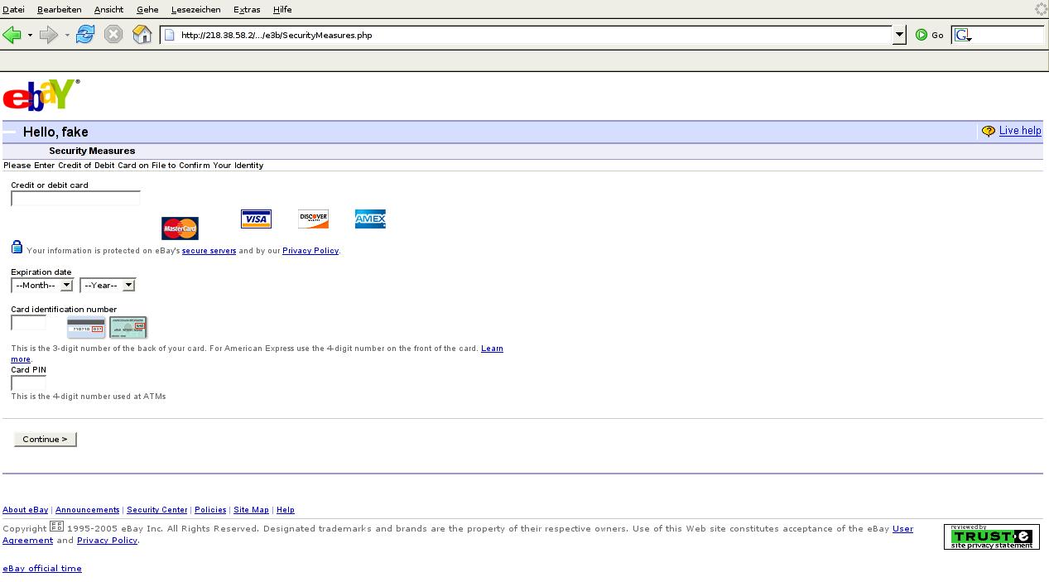The height and width of the screenshot is (582, 1049).
Task: Open the search engine selector icon
Action: pyautogui.click(x=962, y=35)
